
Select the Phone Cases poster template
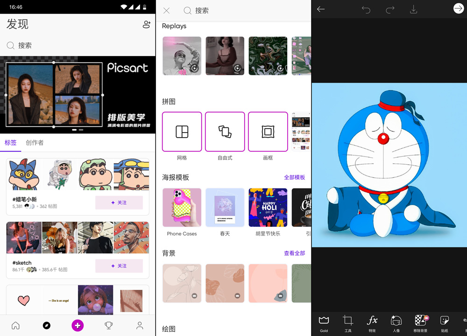point(182,207)
